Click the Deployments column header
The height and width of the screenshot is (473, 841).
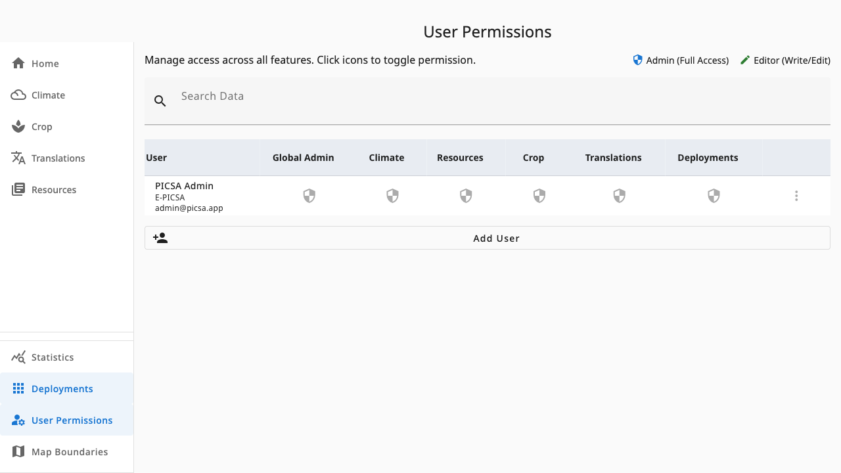[x=708, y=158]
